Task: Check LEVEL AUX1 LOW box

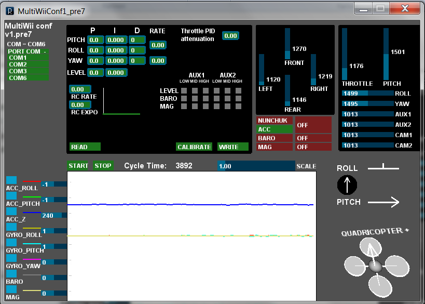Action: [184, 90]
